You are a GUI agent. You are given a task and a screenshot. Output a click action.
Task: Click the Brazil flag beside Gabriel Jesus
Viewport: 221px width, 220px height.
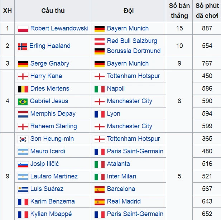click(23, 101)
